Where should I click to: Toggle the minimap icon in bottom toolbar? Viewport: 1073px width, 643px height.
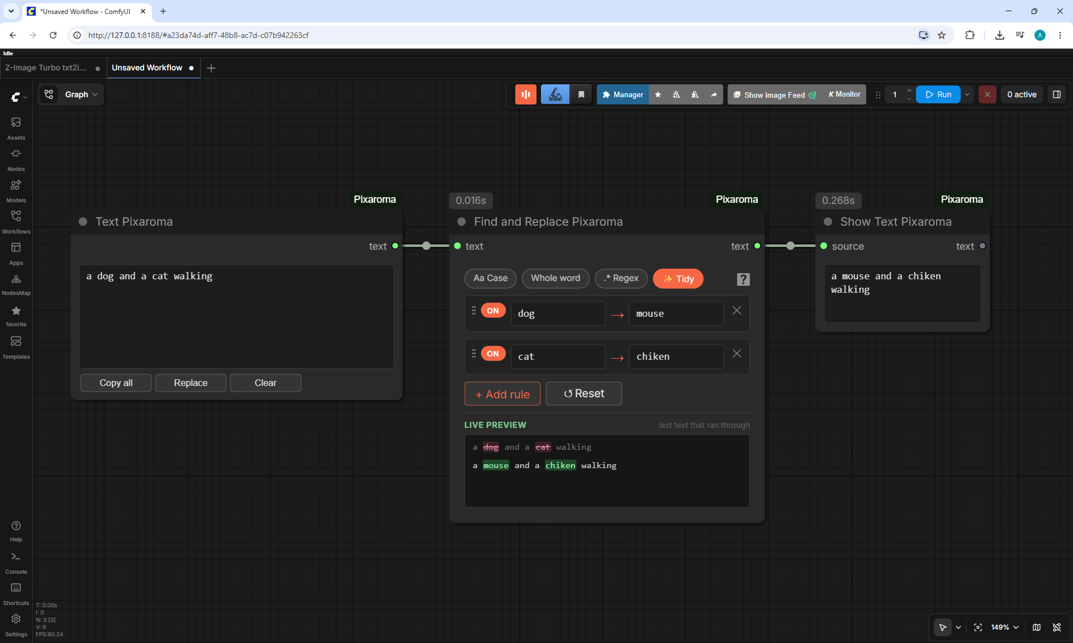click(x=1037, y=627)
